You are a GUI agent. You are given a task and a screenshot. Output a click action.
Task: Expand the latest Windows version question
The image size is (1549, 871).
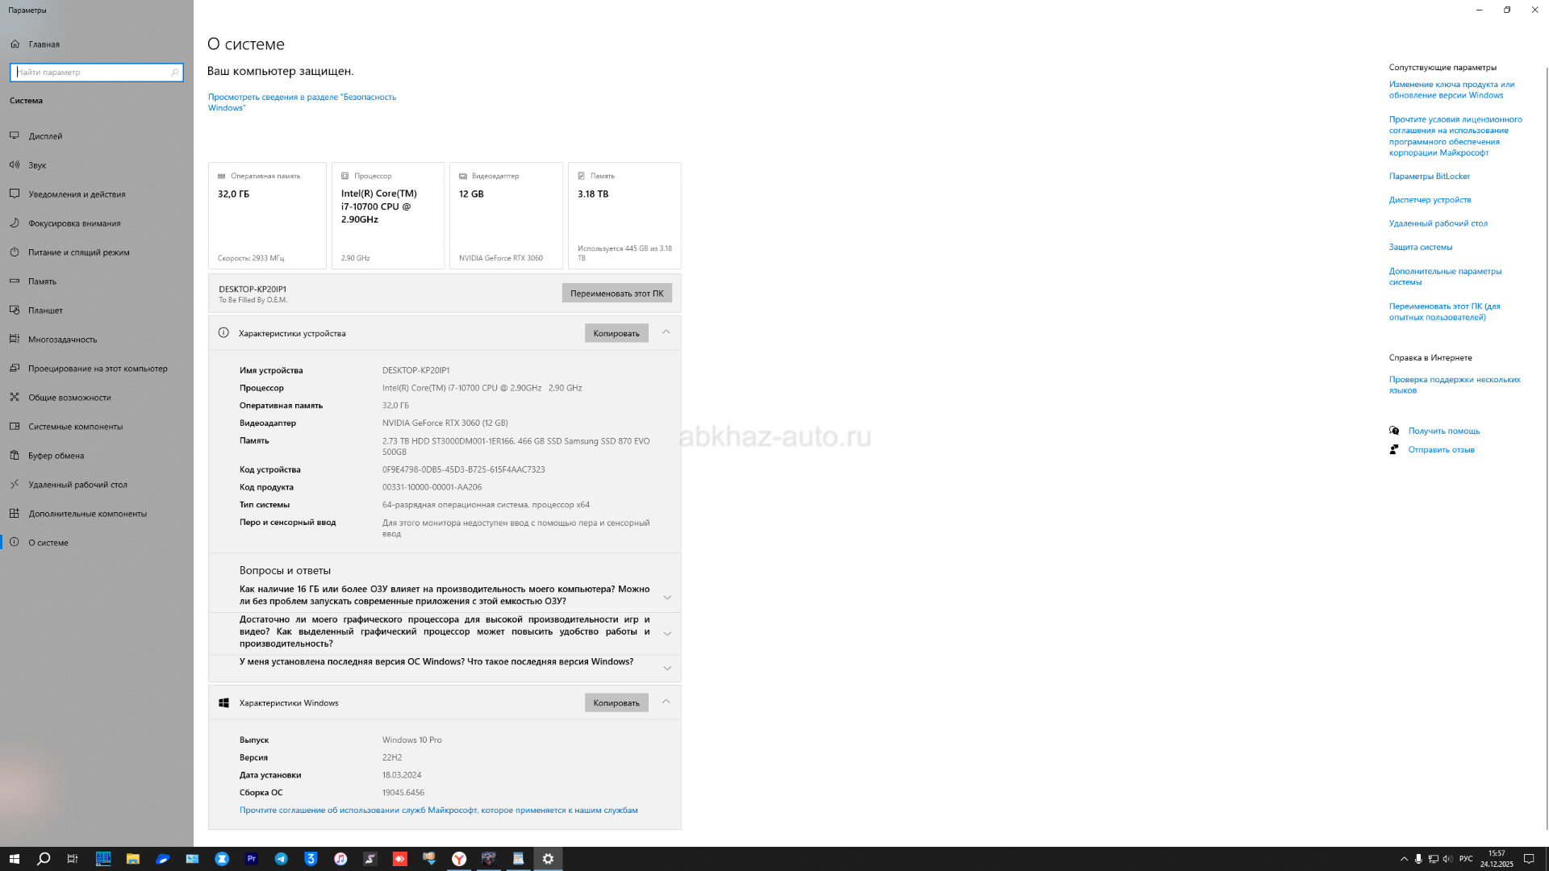tap(667, 668)
